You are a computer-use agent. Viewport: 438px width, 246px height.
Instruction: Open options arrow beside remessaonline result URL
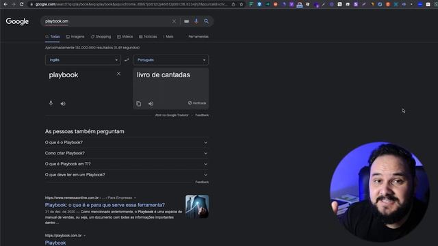[135, 197]
